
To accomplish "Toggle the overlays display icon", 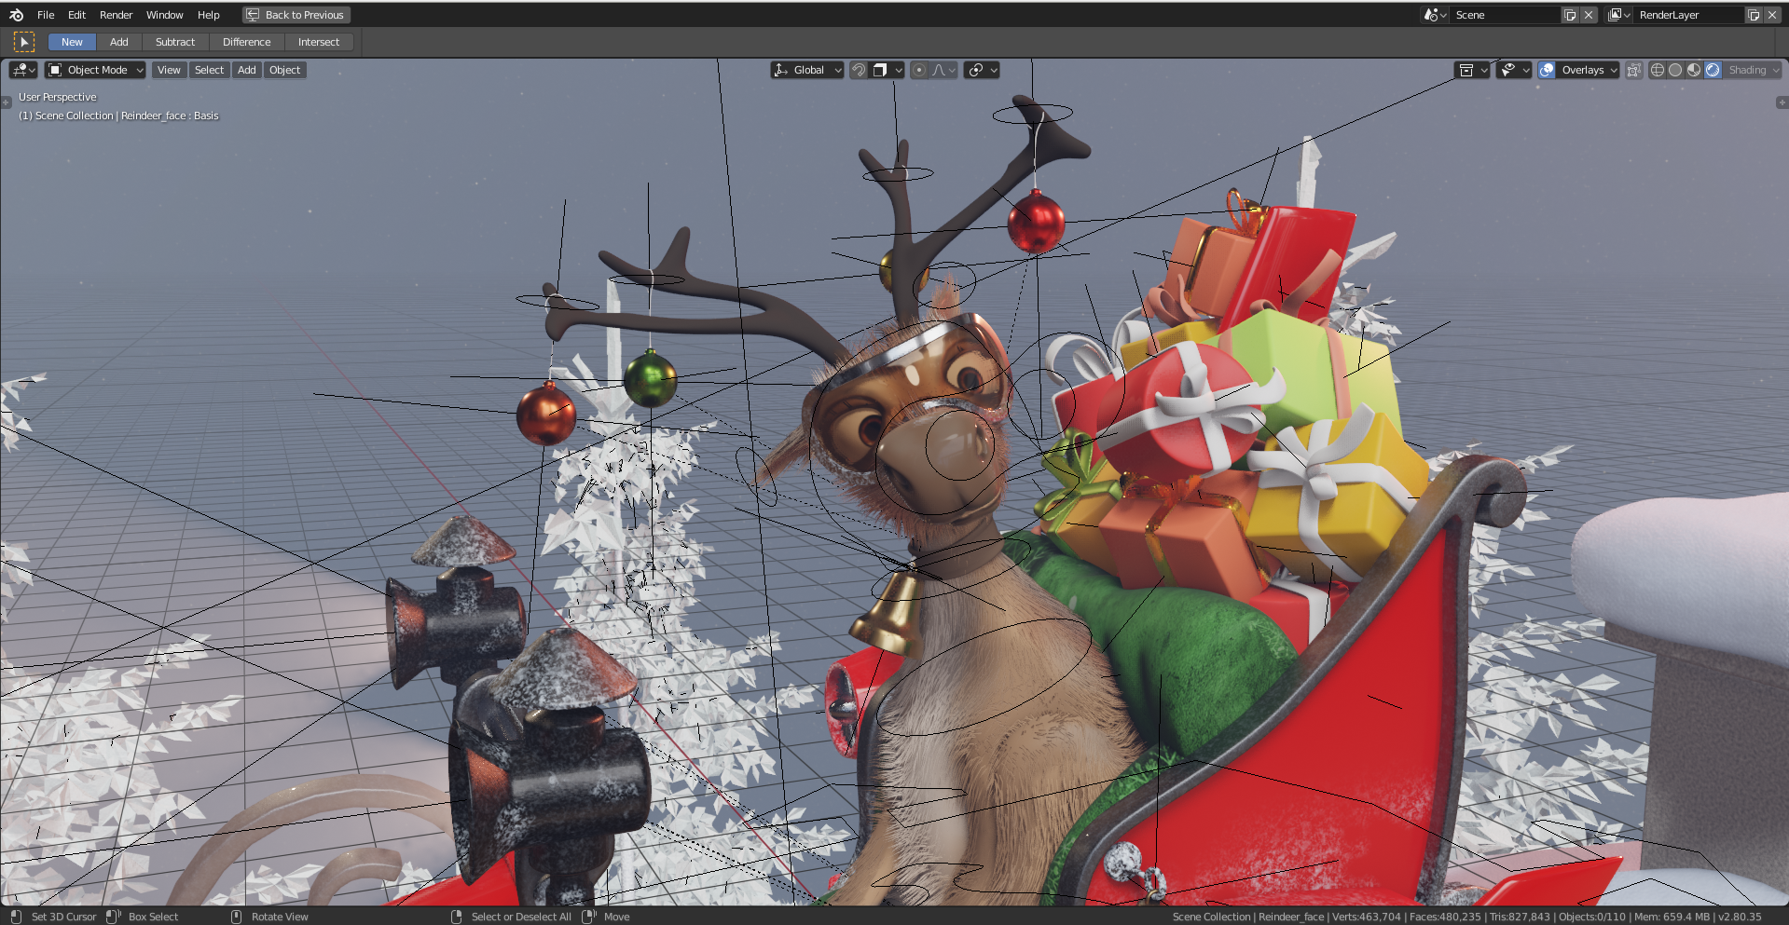I will pyautogui.click(x=1547, y=70).
